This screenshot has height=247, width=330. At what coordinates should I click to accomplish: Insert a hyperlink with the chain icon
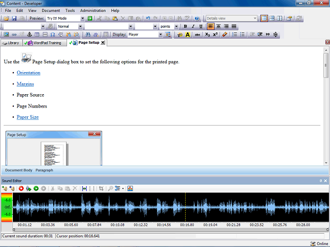coord(14,34)
